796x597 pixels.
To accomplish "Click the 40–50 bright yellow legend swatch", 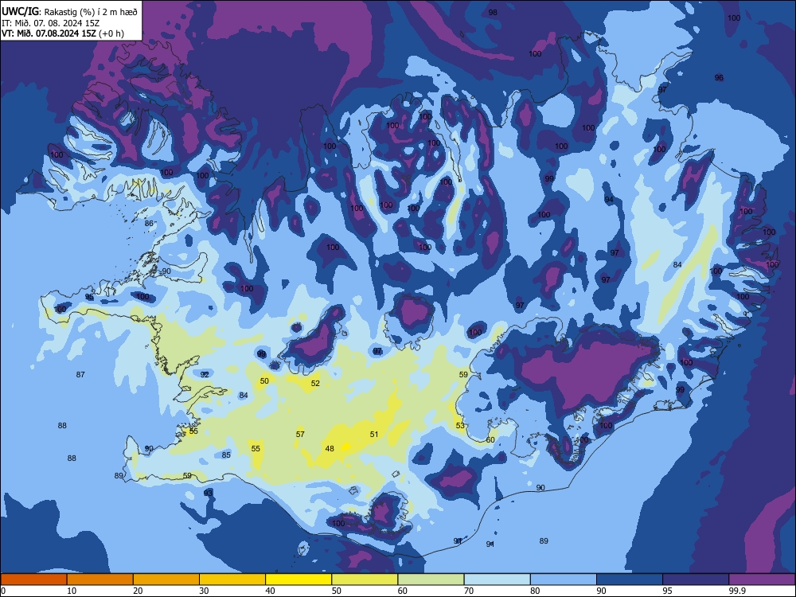I will click(298, 579).
